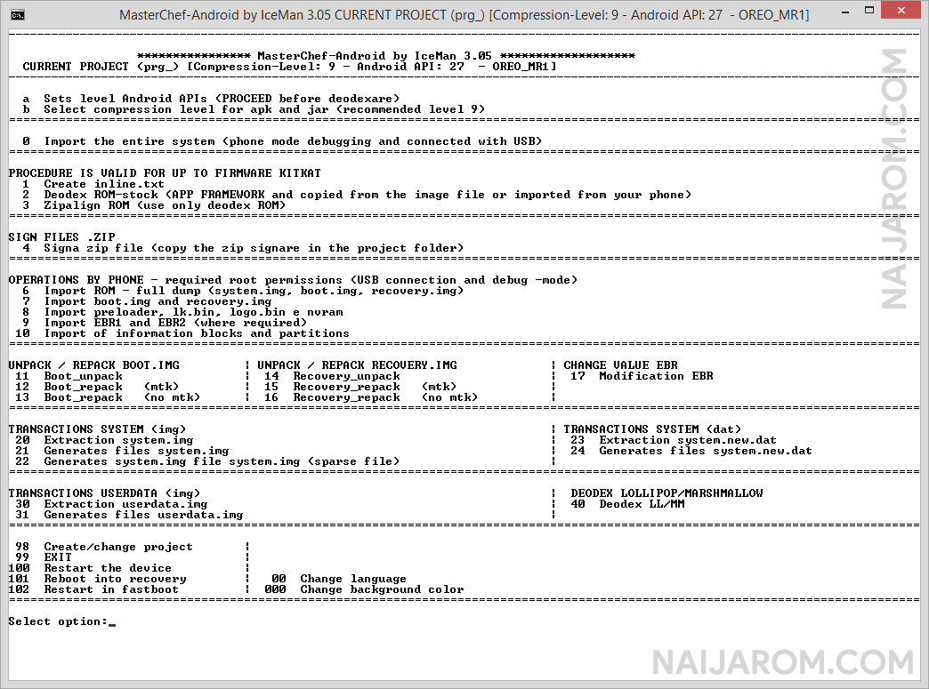929x689 pixels.
Task: Click 'Import the entire system' option line
Action: point(282,141)
